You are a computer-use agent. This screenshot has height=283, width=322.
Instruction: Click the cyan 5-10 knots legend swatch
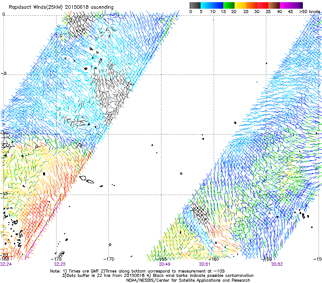click(x=206, y=6)
